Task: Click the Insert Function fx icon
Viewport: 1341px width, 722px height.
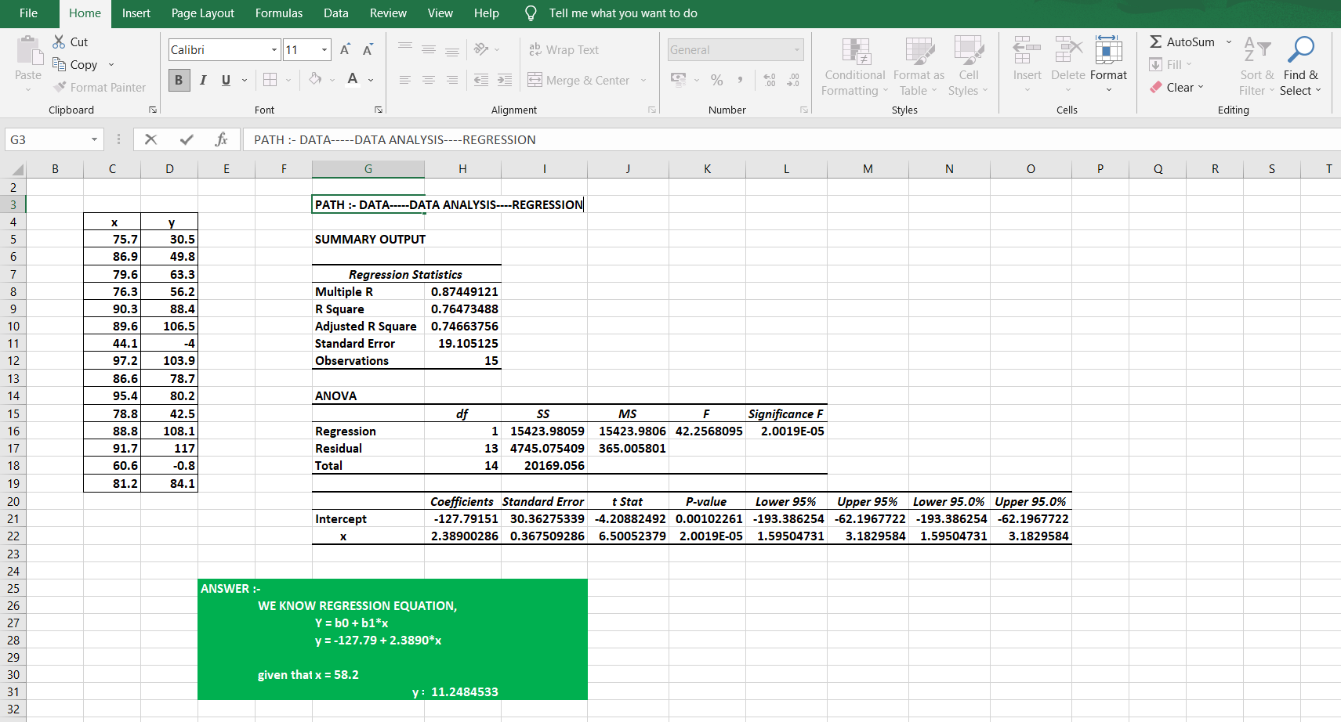Action: point(221,139)
